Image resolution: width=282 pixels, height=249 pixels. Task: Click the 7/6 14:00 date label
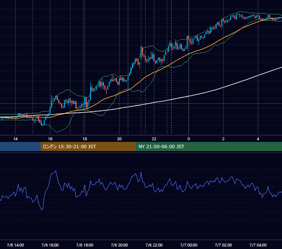tap(15, 245)
